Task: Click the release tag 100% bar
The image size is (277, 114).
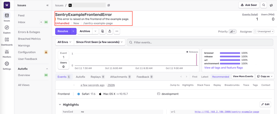Action: tap(230, 56)
